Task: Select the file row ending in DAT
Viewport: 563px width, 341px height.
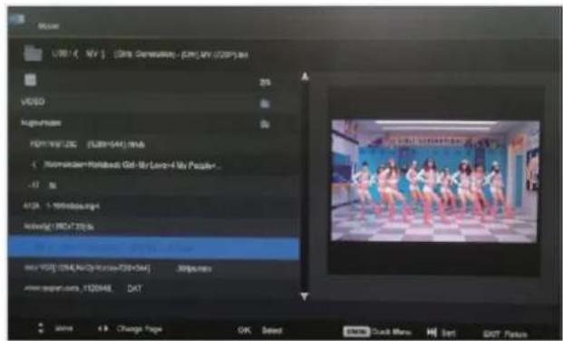Action: (x=154, y=288)
